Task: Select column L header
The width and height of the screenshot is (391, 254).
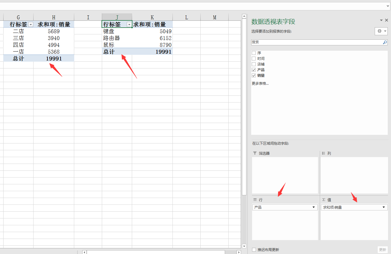Action: tap(186, 17)
